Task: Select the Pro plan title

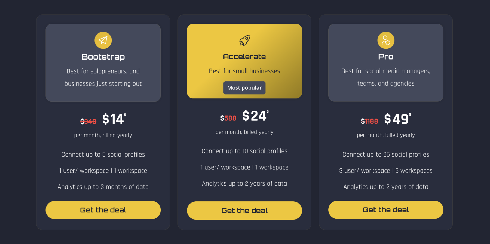Action: 386,57
